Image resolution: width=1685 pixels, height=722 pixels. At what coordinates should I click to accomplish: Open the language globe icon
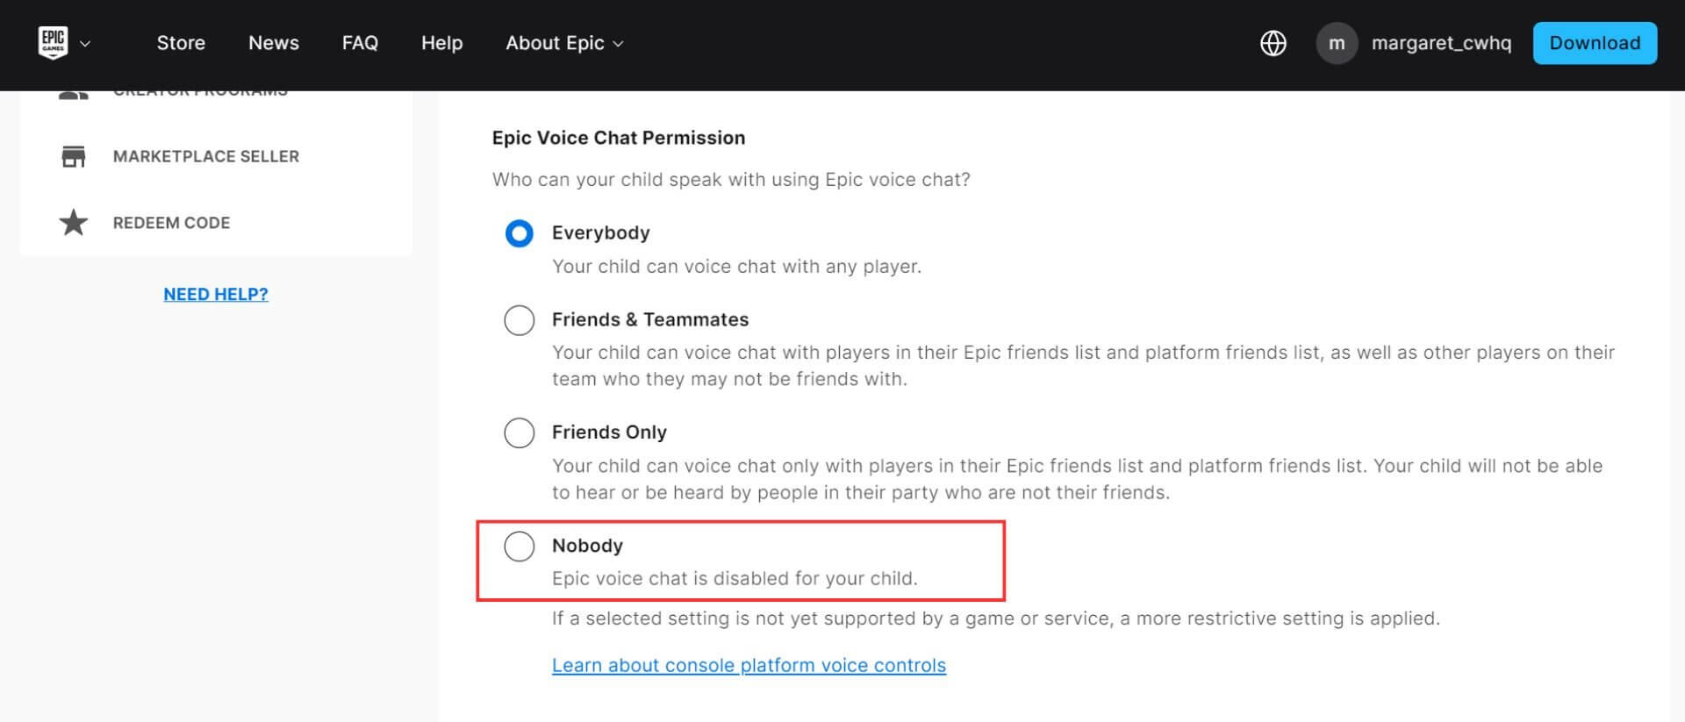(1273, 43)
